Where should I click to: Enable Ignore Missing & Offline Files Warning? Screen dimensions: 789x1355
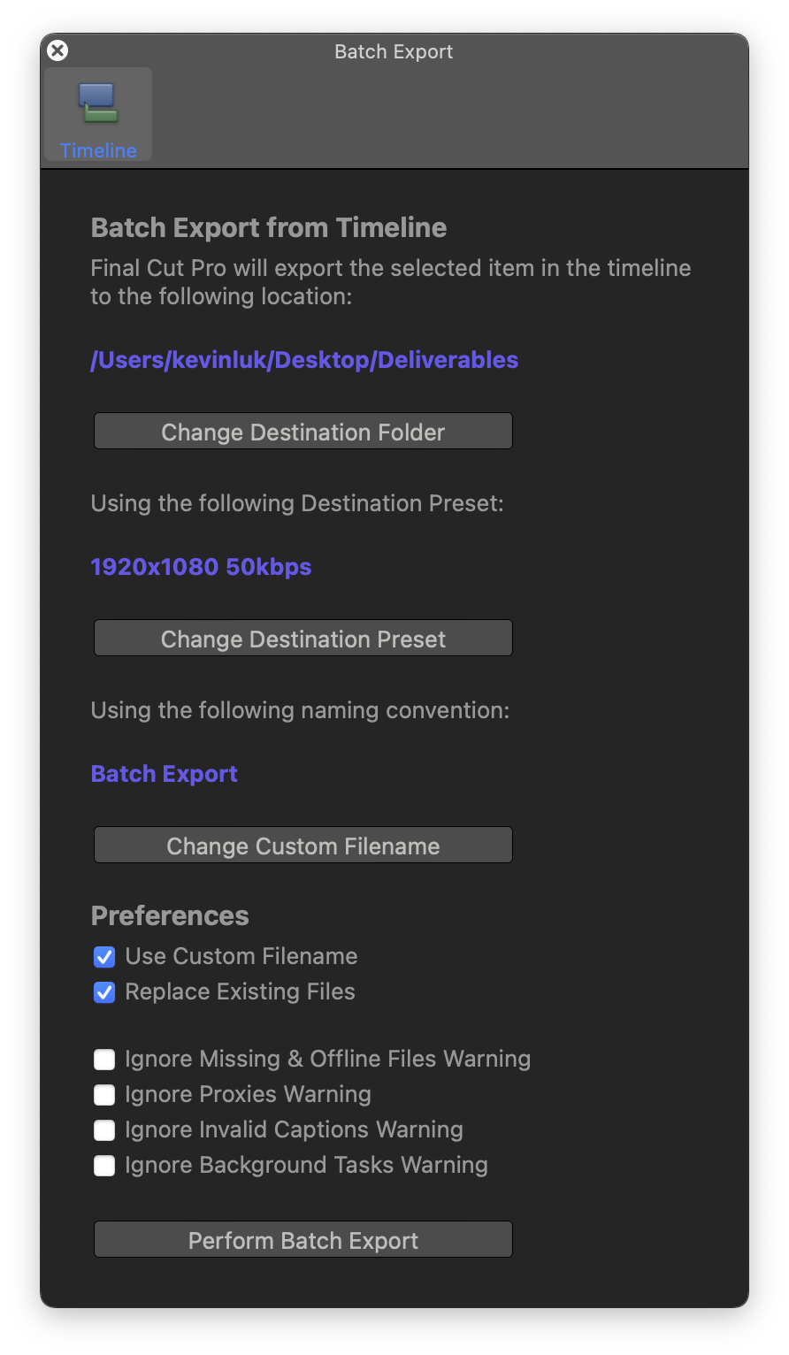coord(104,1060)
